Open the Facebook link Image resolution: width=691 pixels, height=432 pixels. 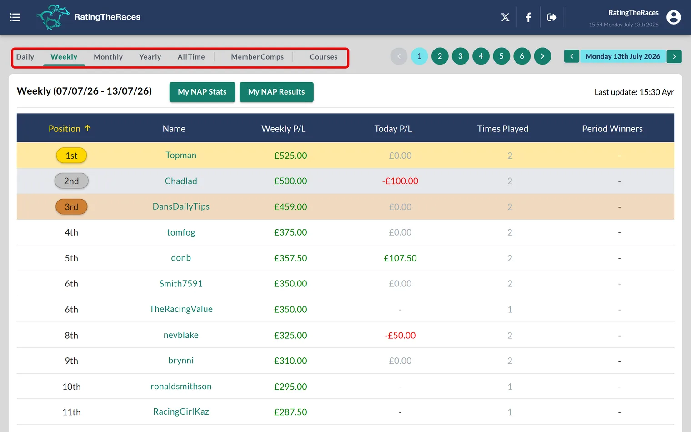(x=528, y=17)
